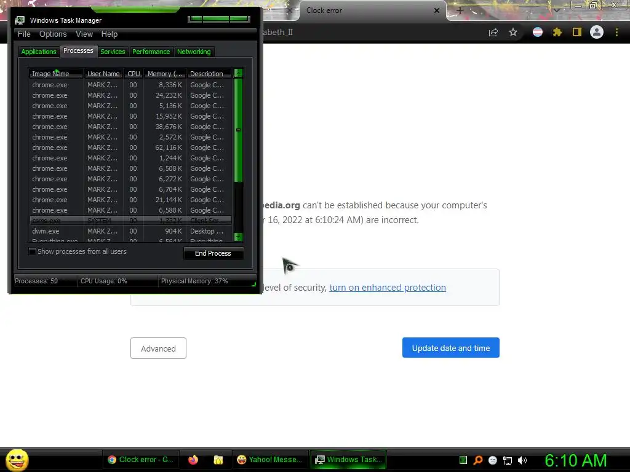
Task: Select the csrss.exe SYSTEM process row
Action: (x=130, y=221)
